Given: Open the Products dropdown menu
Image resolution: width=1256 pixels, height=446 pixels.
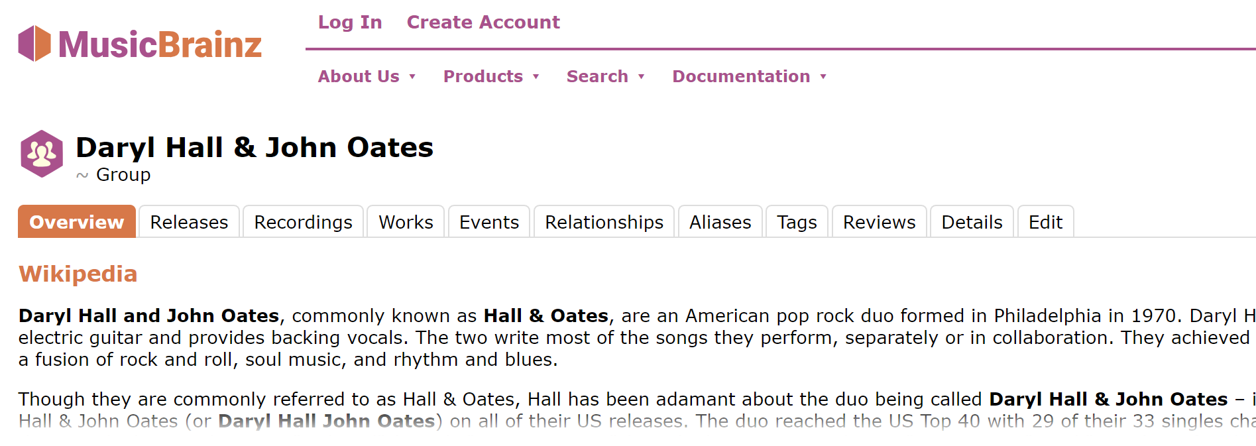Looking at the screenshot, I should tap(490, 77).
